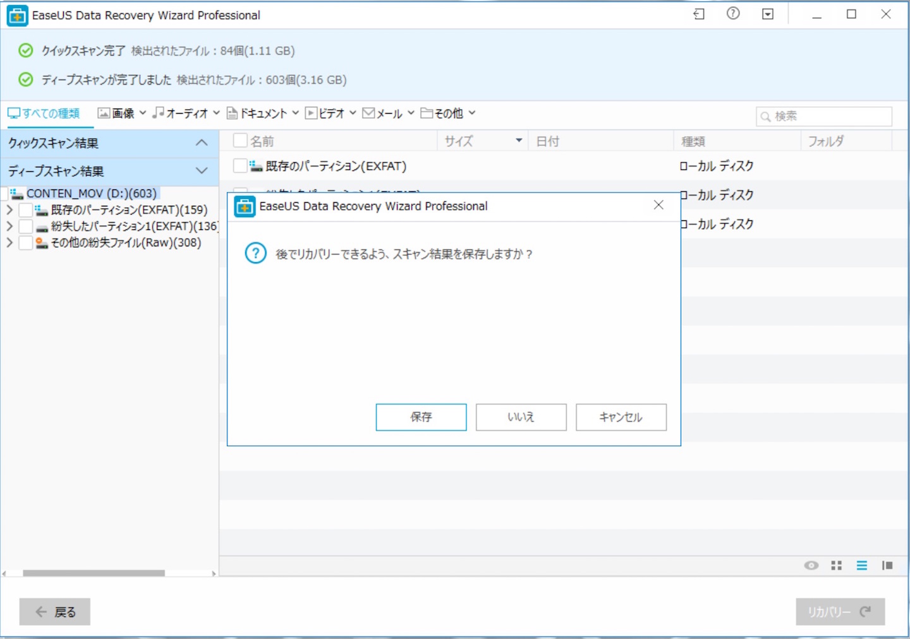Click the CONTEN_MOV drive icon in tree
This screenshot has width=910, height=639.
click(17, 193)
